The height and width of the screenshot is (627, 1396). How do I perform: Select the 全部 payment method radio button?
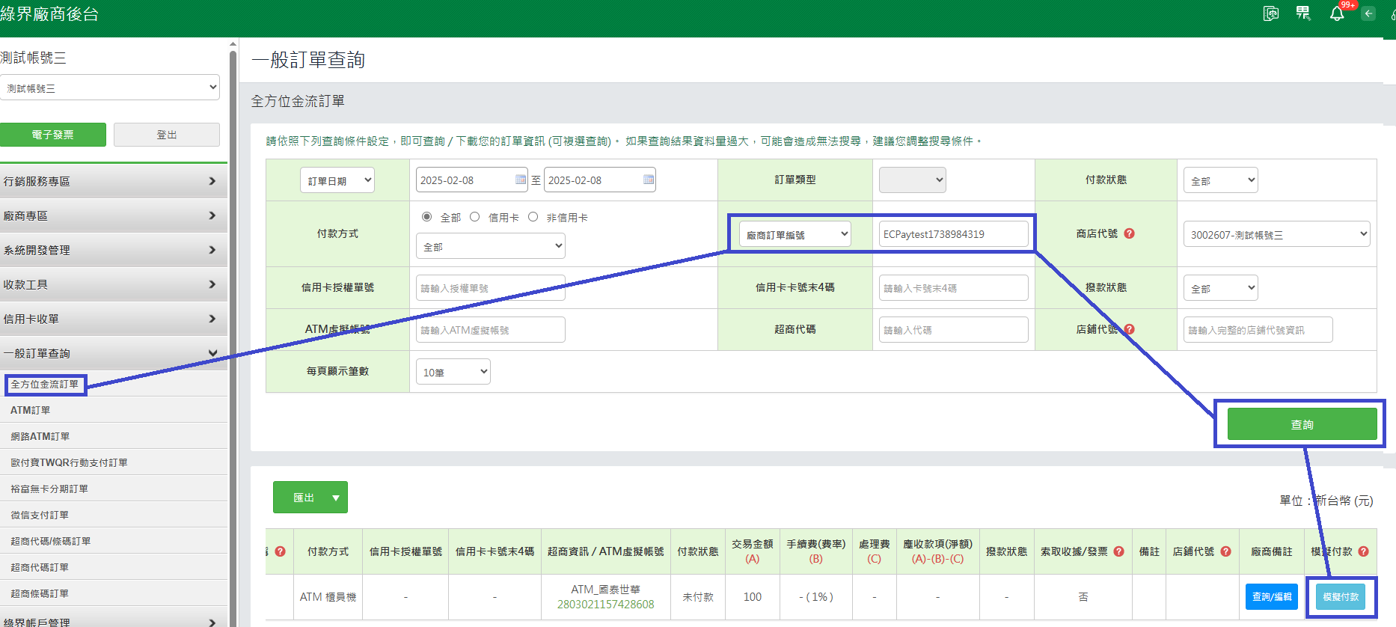point(427,217)
